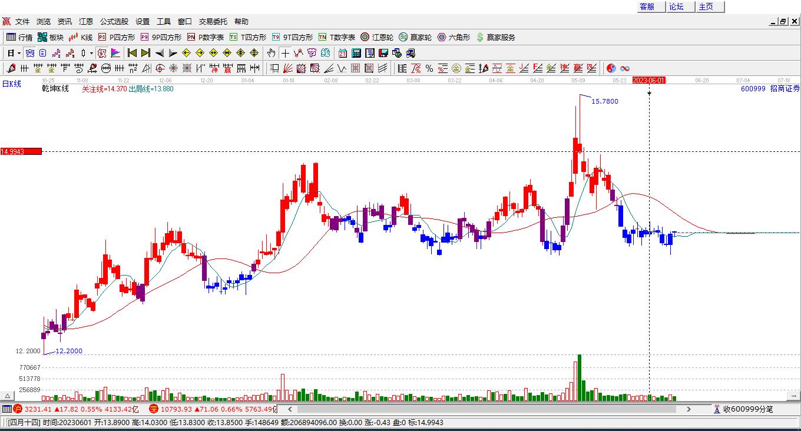
Task: Open the 窗口 menu
Action: point(185,22)
